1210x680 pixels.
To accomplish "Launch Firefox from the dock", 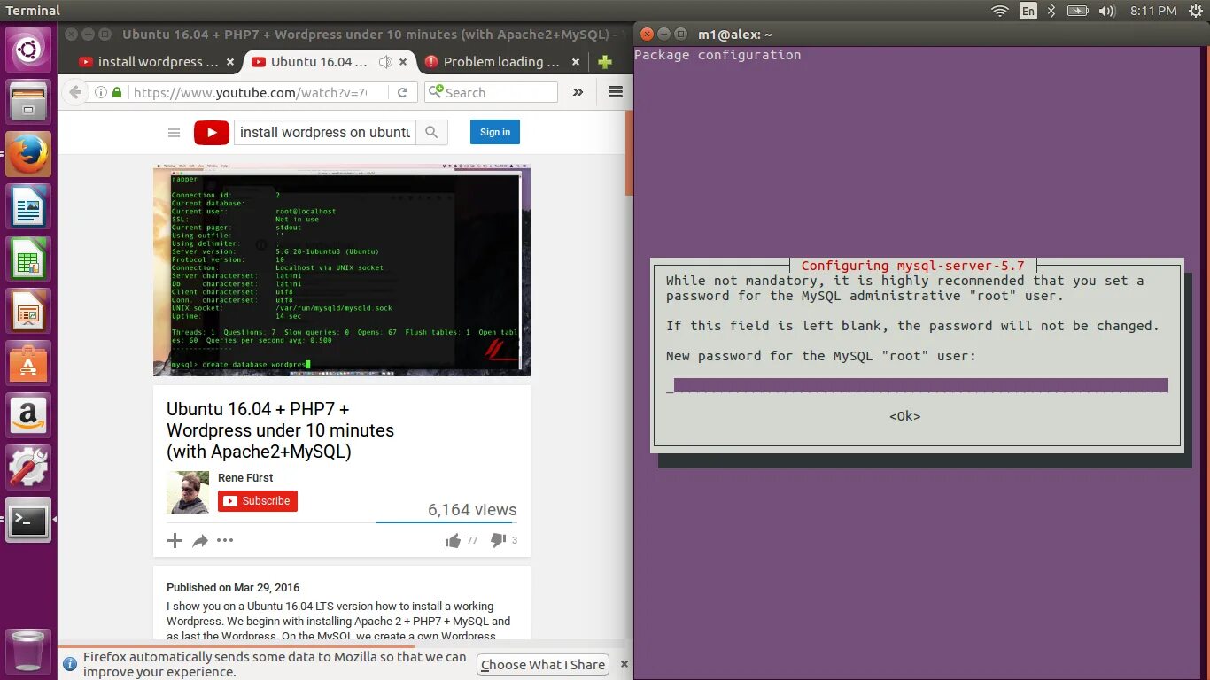I will [x=29, y=154].
